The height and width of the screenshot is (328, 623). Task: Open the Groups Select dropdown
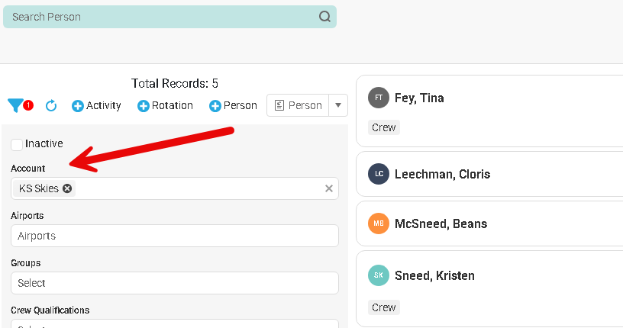tap(174, 283)
